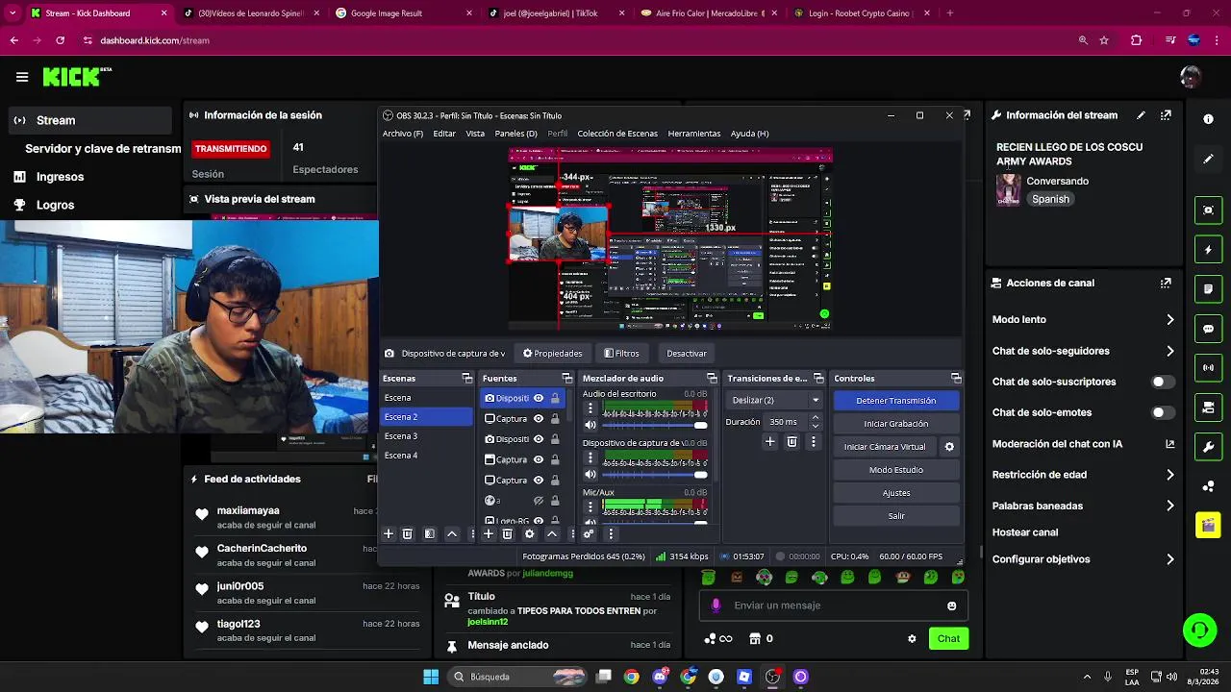Click broadcast signal icon in Kick sidebar

(1209, 368)
